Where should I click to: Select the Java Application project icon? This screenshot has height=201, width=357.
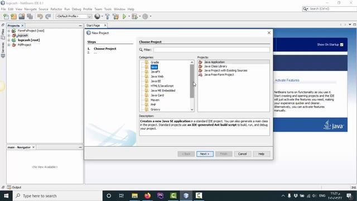point(200,62)
